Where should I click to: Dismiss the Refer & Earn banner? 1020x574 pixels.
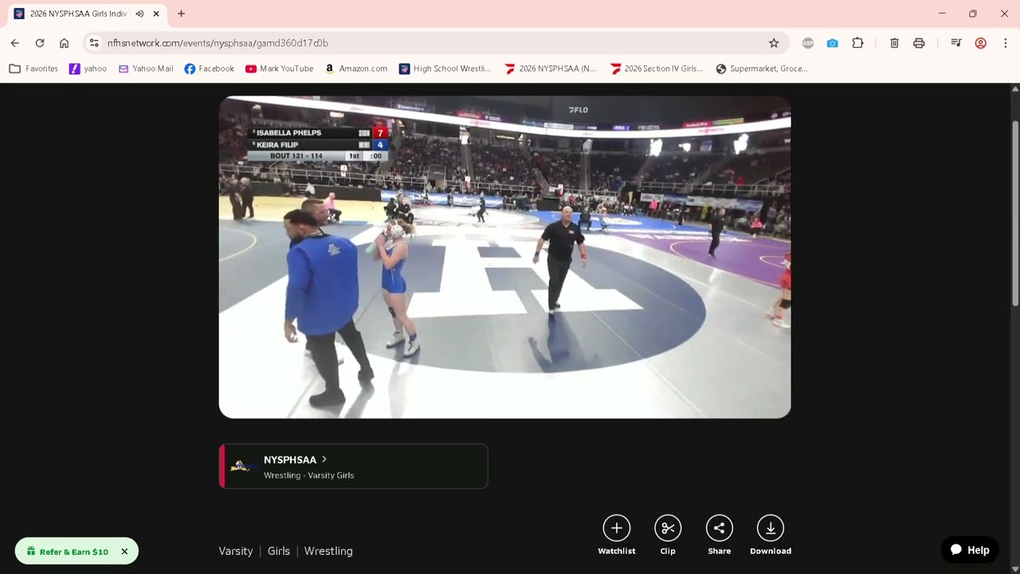124,552
